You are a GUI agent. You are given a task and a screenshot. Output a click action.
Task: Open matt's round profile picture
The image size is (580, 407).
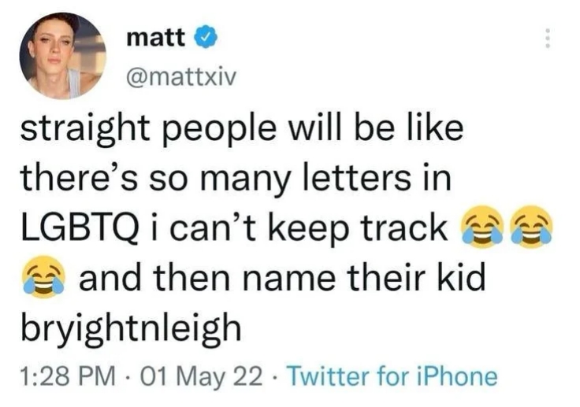pos(63,56)
